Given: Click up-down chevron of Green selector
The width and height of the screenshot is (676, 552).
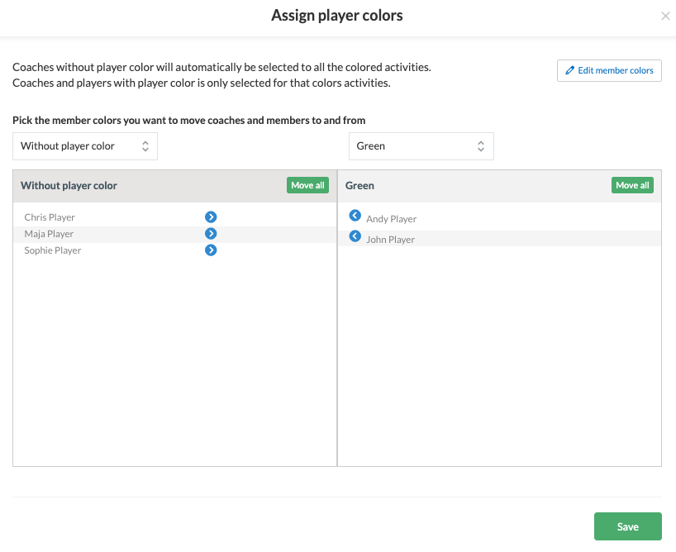Looking at the screenshot, I should pyautogui.click(x=481, y=146).
